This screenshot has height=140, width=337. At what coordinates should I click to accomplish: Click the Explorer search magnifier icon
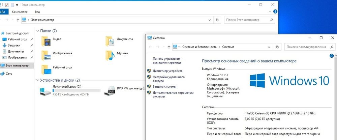[271, 20]
